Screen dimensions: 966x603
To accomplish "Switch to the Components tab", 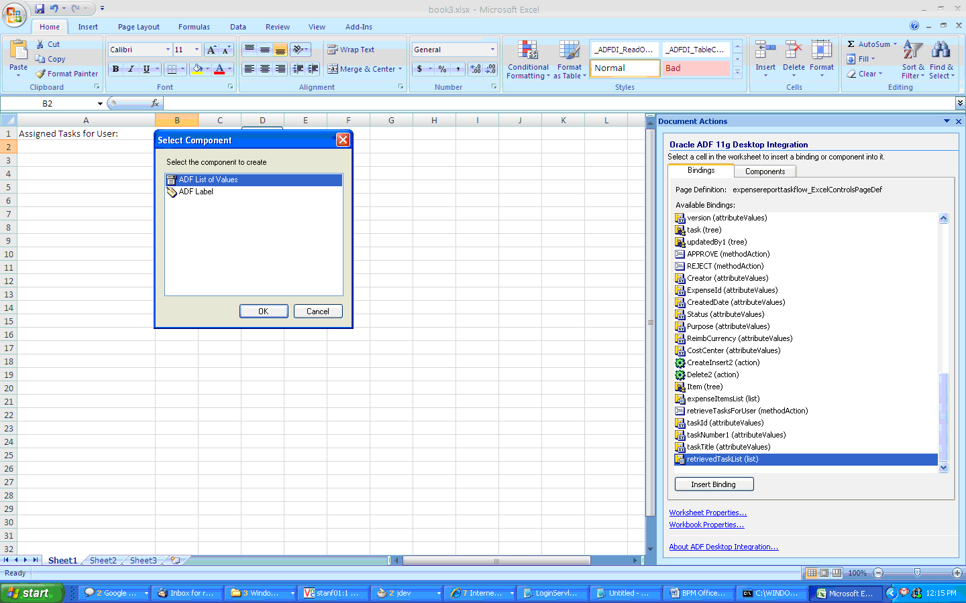I will (x=765, y=172).
